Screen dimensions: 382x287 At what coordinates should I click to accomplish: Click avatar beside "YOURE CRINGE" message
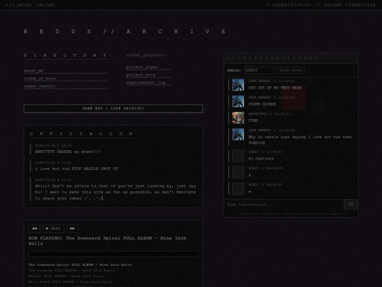(x=238, y=101)
